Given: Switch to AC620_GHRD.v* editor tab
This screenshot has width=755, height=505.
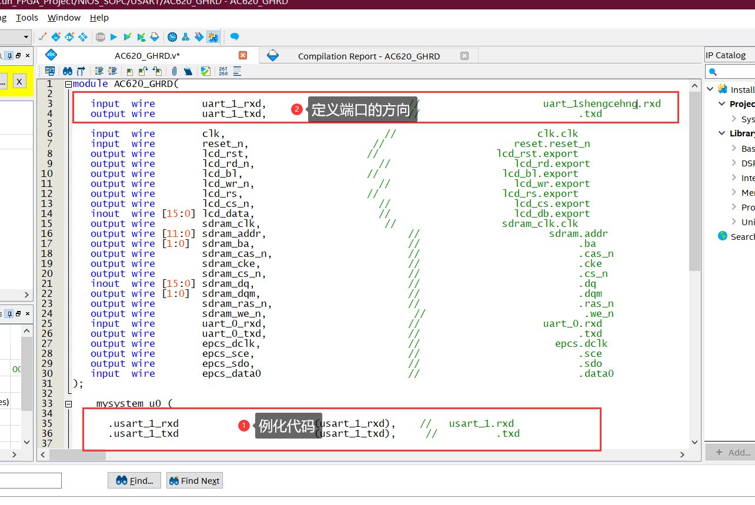Looking at the screenshot, I should 147,56.
